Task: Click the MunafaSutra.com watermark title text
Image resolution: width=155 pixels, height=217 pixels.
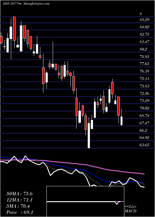Action: point(37,4)
